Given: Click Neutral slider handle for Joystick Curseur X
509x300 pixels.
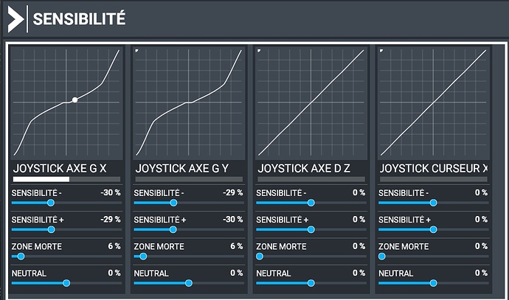Looking at the screenshot, I should click(x=433, y=282).
